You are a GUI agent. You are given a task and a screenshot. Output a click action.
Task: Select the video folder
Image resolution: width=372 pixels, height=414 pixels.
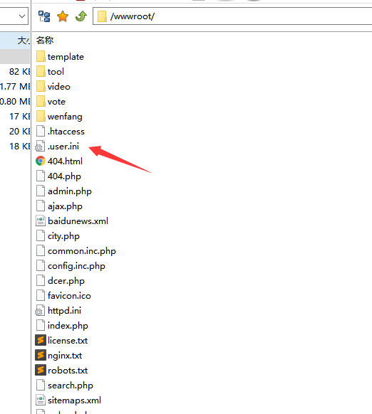coord(58,87)
